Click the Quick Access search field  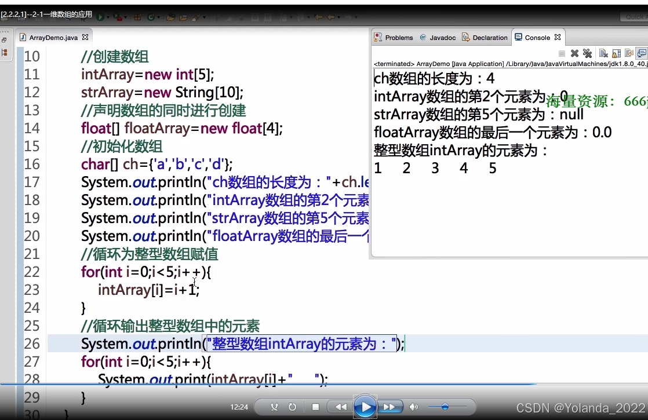pos(634,17)
